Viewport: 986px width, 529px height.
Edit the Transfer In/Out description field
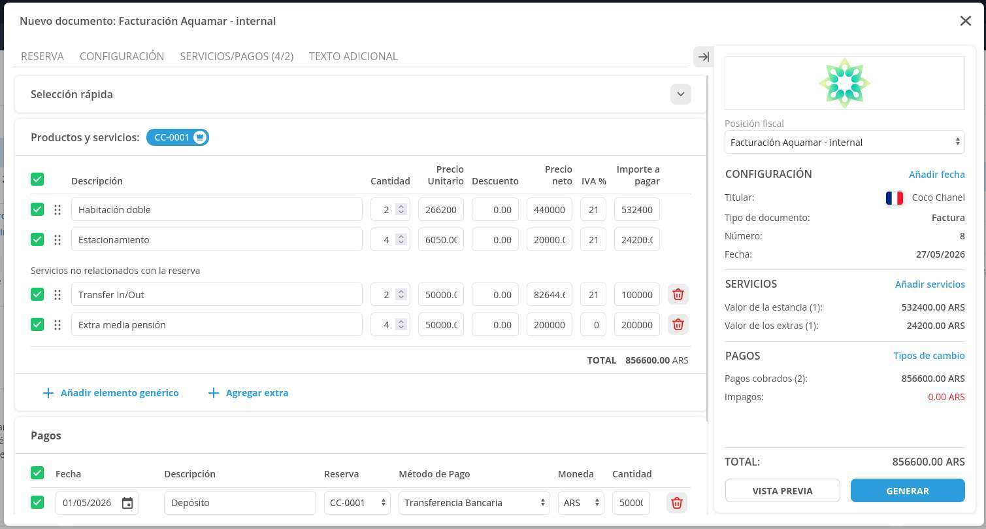pos(217,295)
